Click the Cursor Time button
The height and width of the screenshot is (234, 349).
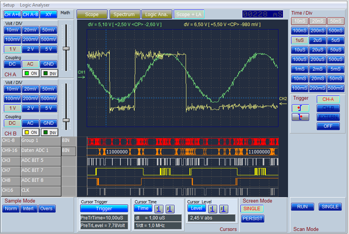coord(143,208)
